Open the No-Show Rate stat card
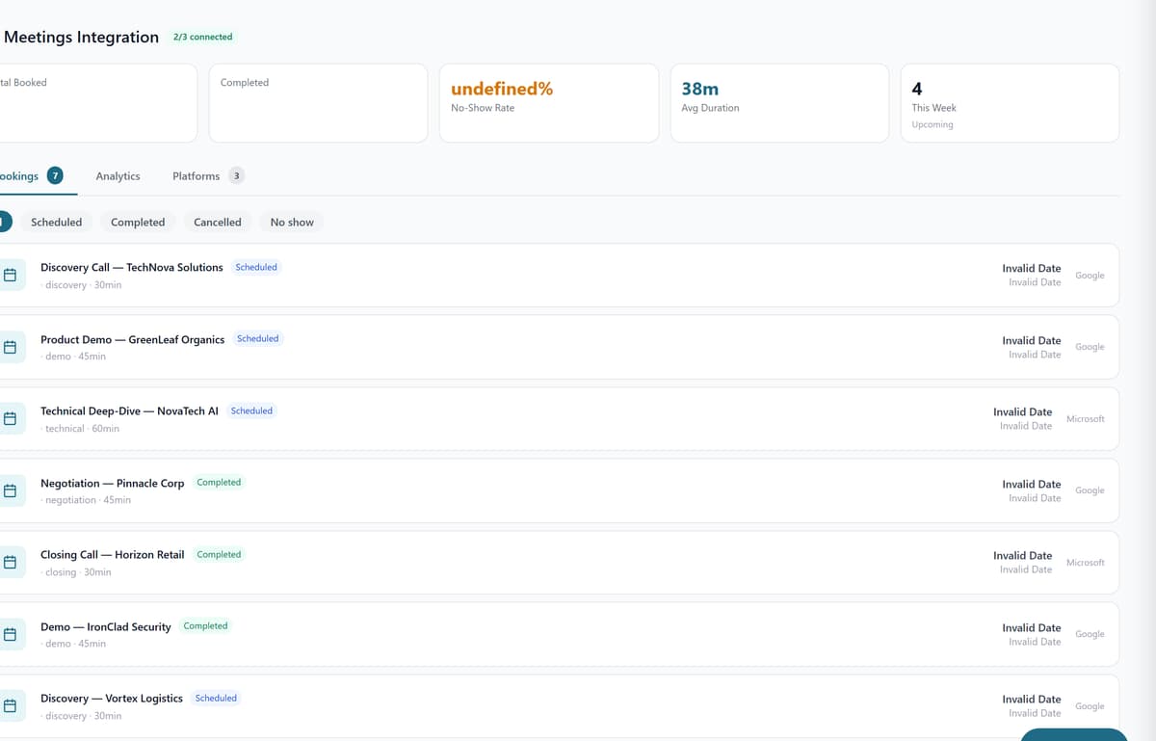This screenshot has width=1156, height=741. tap(549, 103)
